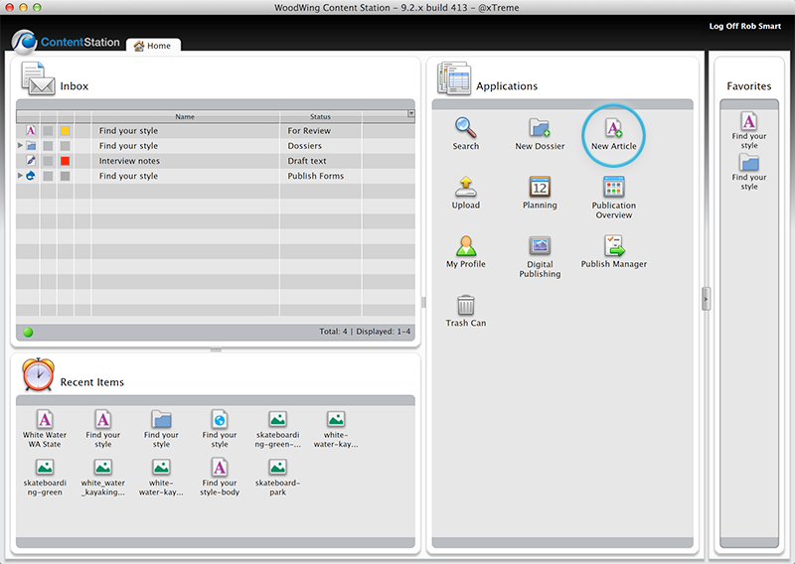The height and width of the screenshot is (564, 795).
Task: Click the Recent Items clock icon
Action: (x=38, y=374)
